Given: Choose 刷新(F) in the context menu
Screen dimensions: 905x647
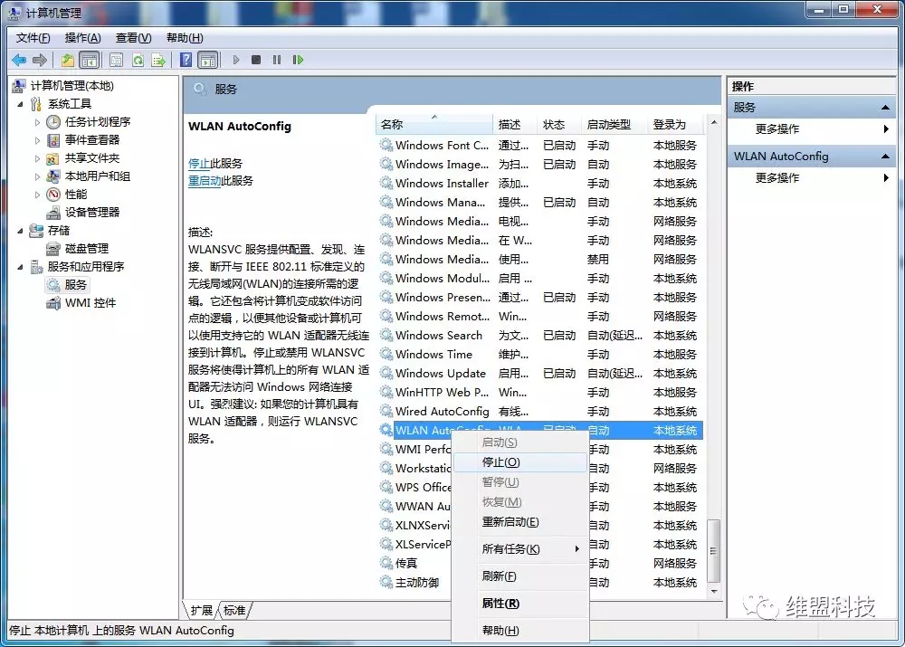Looking at the screenshot, I should 520,576.
